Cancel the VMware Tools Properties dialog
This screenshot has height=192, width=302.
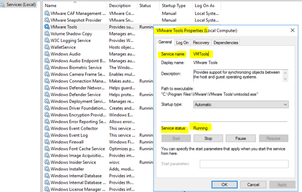click(253, 185)
